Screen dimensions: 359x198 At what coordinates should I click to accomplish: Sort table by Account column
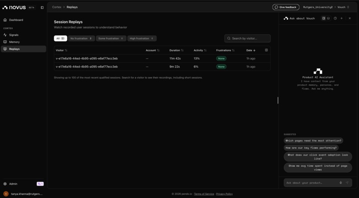[x=152, y=50]
